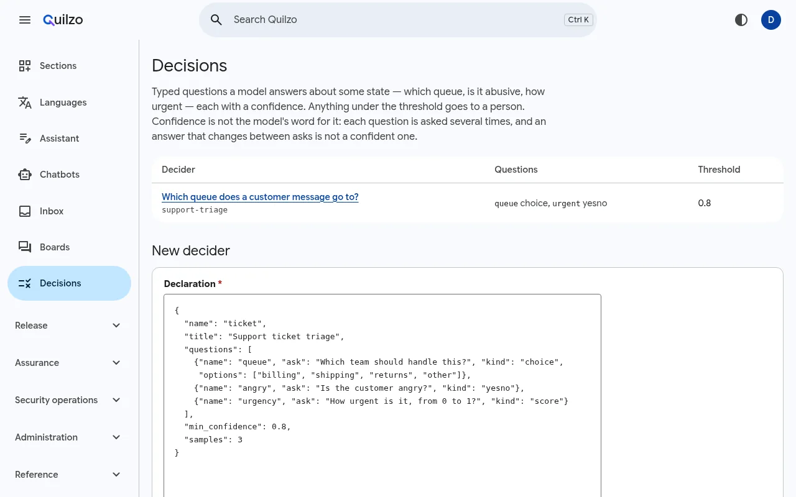Expand the Release section
The width and height of the screenshot is (796, 497).
69,326
